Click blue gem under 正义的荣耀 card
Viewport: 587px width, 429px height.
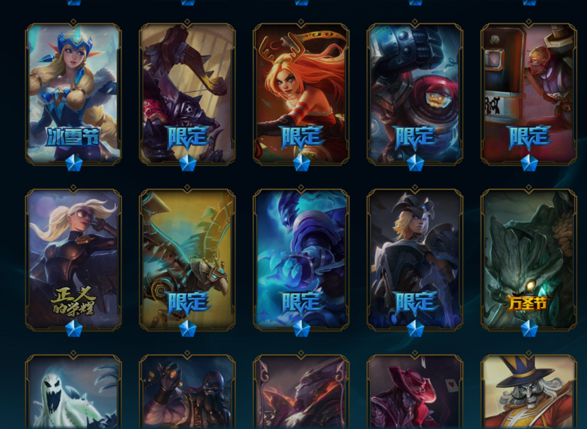point(74,328)
